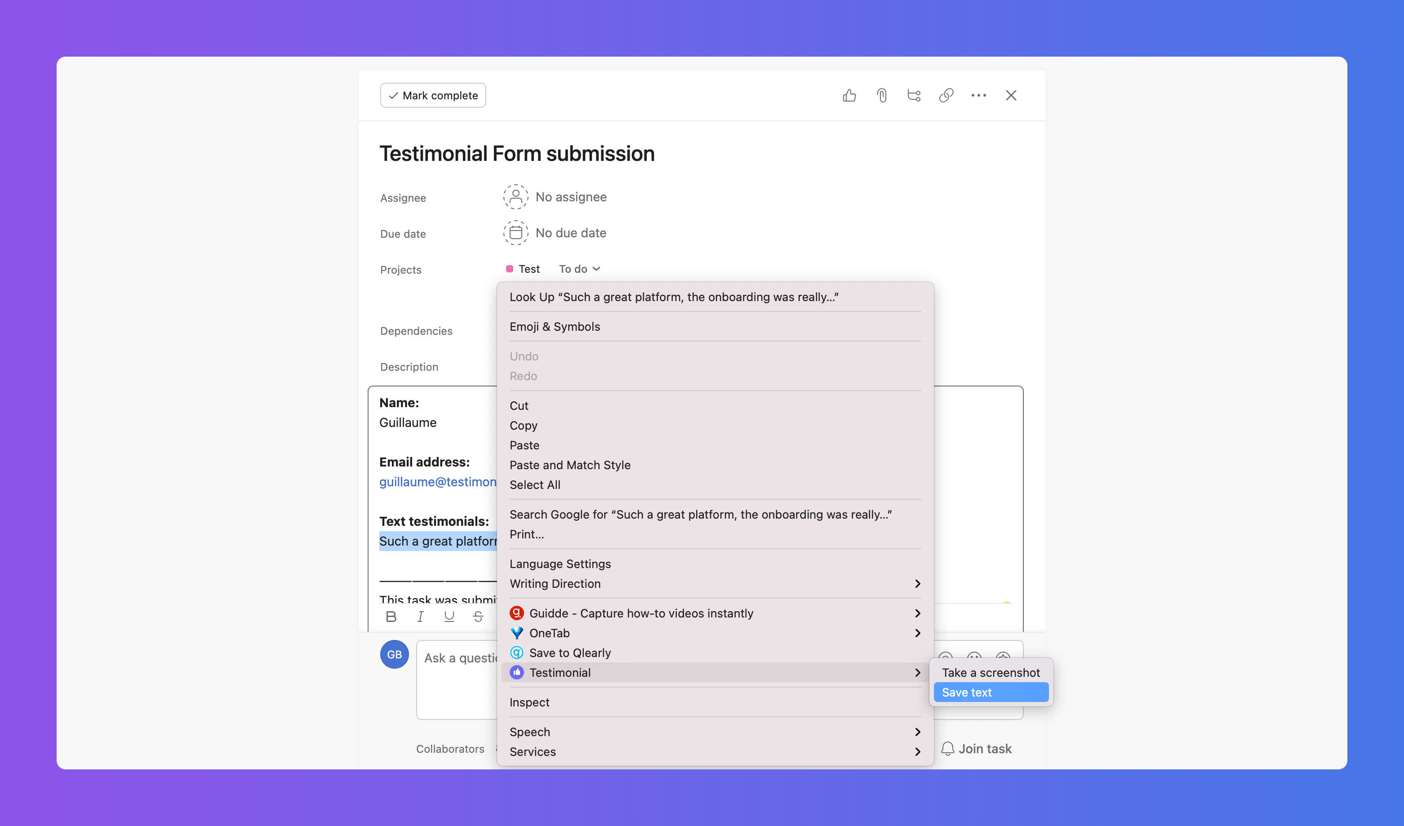The width and height of the screenshot is (1404, 826).
Task: Click the Underline formatting icon
Action: click(x=449, y=617)
